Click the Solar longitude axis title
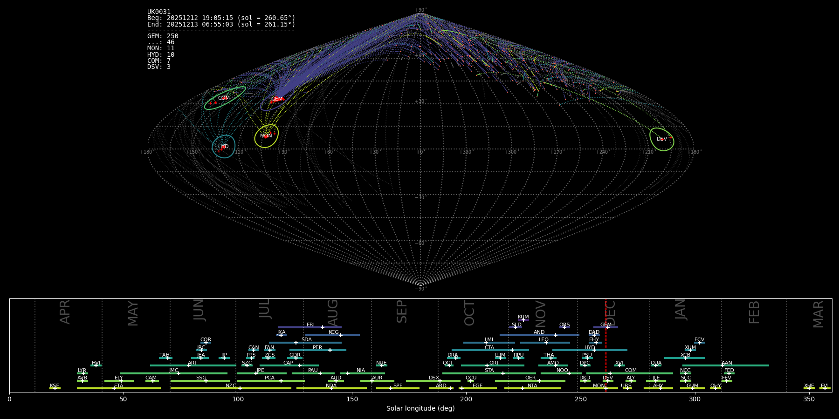The height and width of the screenshot is (419, 839). click(420, 408)
